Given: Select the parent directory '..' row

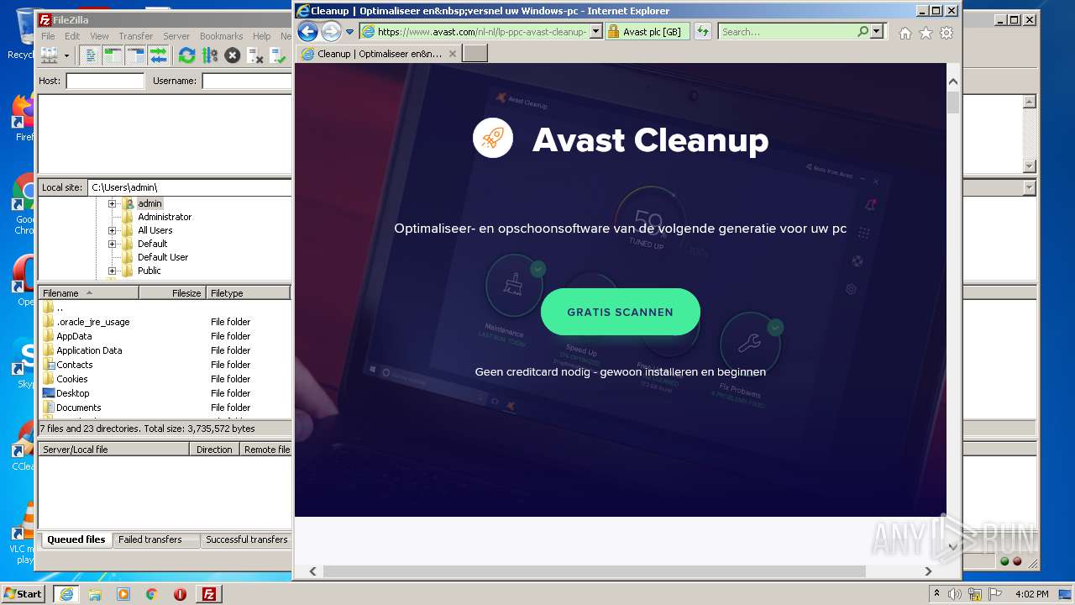Looking at the screenshot, I should (x=165, y=308).
